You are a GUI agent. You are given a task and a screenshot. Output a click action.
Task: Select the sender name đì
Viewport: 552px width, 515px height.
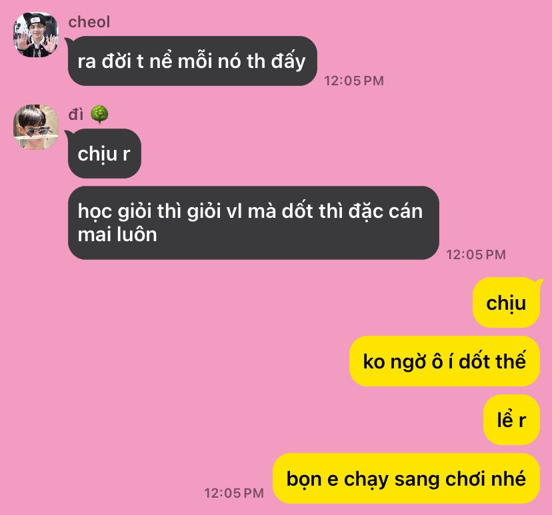76,115
